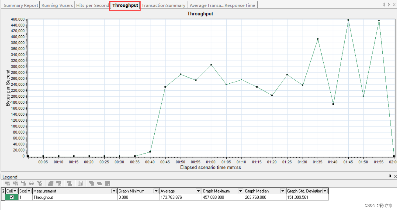Screen dimensions: 397x210
Task: Open the Col column dropdown
Action: click(x=15, y=191)
